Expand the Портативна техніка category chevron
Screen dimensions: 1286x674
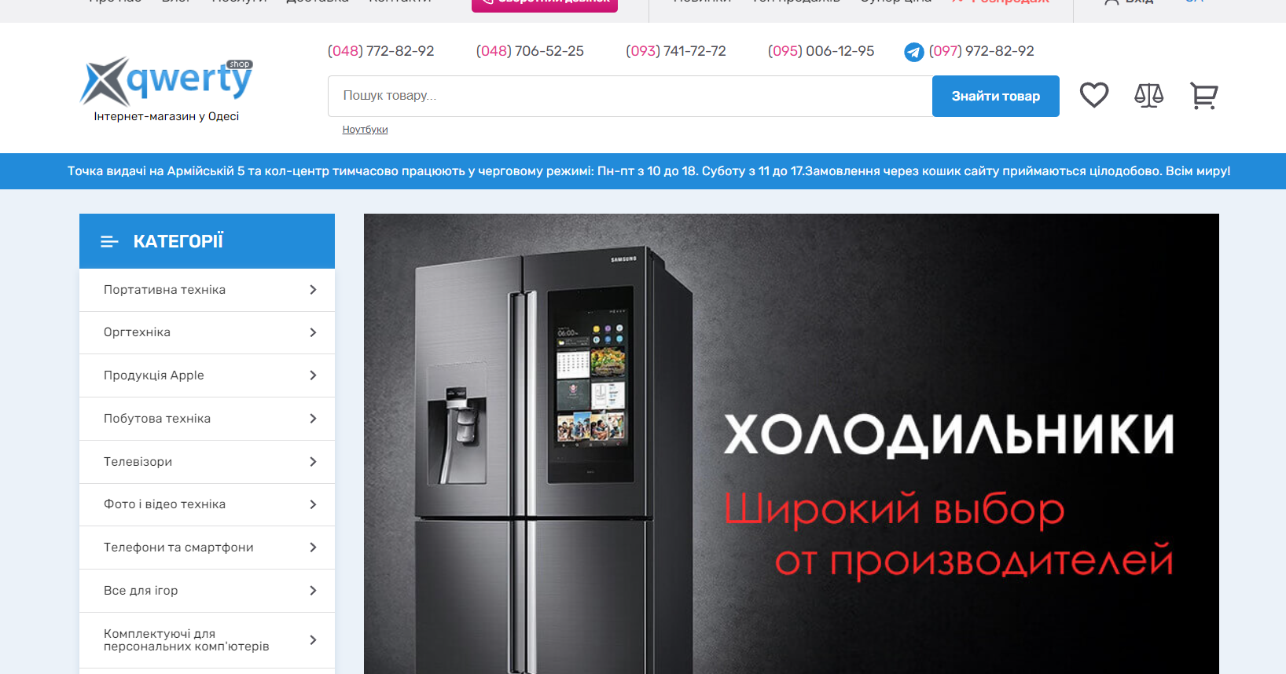tap(313, 290)
